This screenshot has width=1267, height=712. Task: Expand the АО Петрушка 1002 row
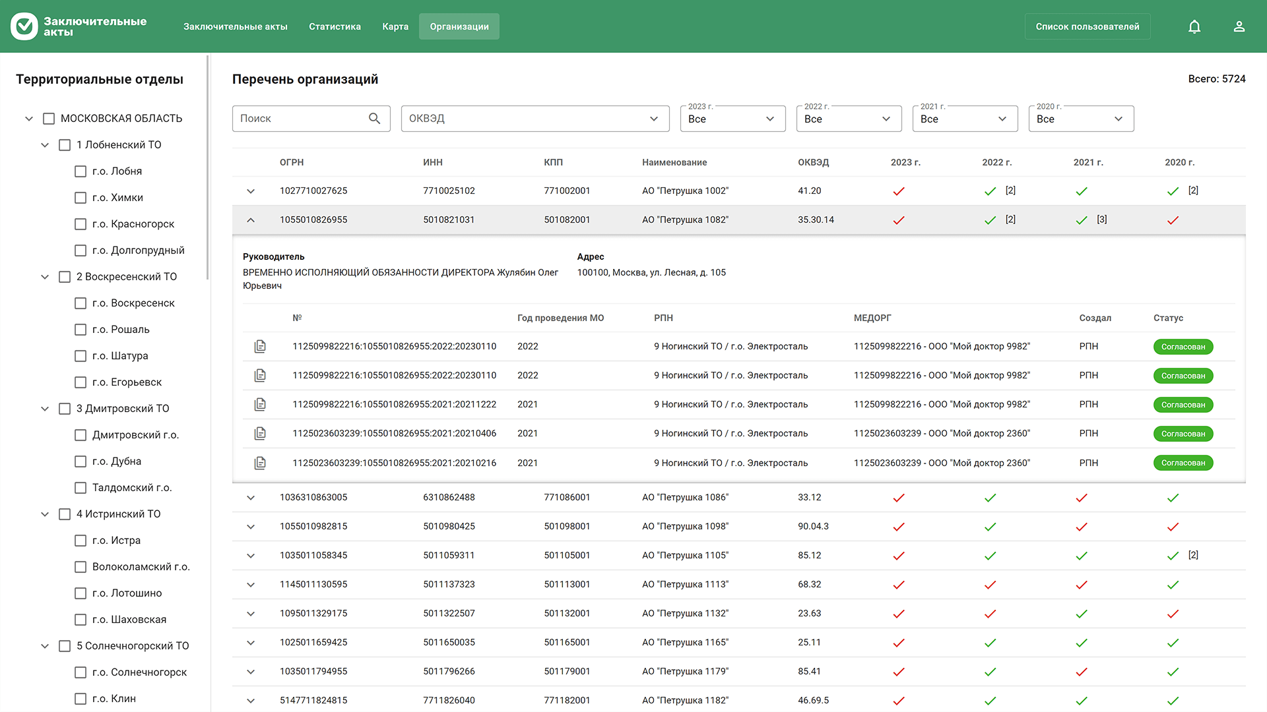[251, 191]
